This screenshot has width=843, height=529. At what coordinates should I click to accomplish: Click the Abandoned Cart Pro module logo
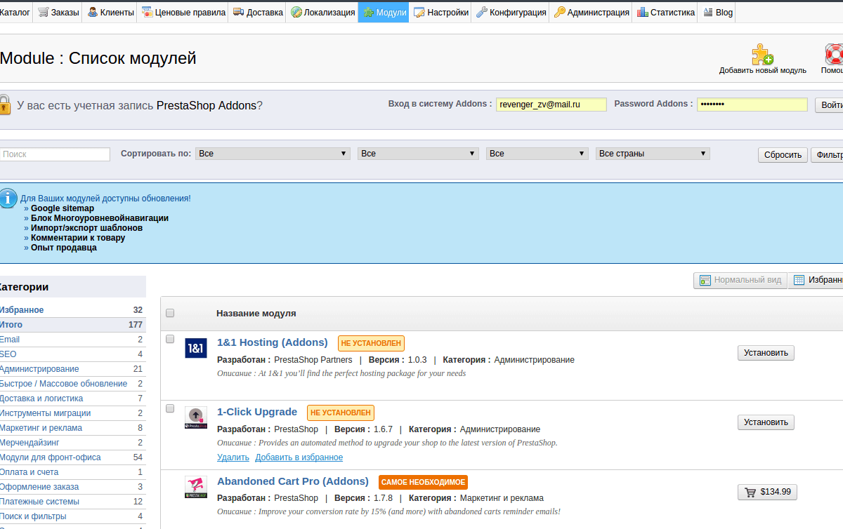(196, 487)
